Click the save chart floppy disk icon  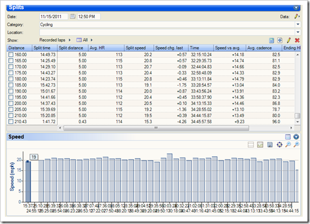point(270,145)
